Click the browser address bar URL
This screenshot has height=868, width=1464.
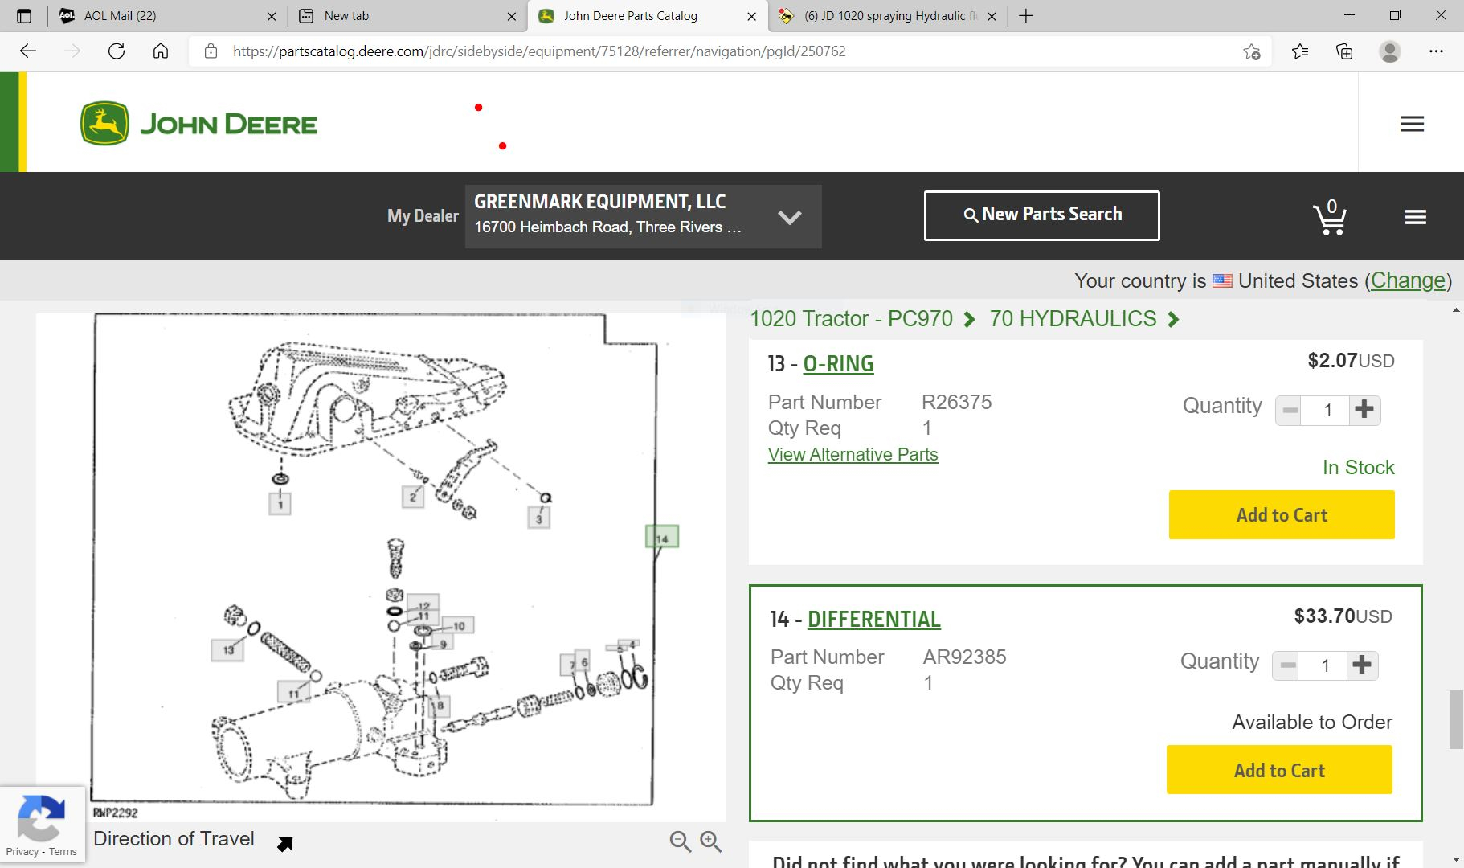pyautogui.click(x=539, y=51)
